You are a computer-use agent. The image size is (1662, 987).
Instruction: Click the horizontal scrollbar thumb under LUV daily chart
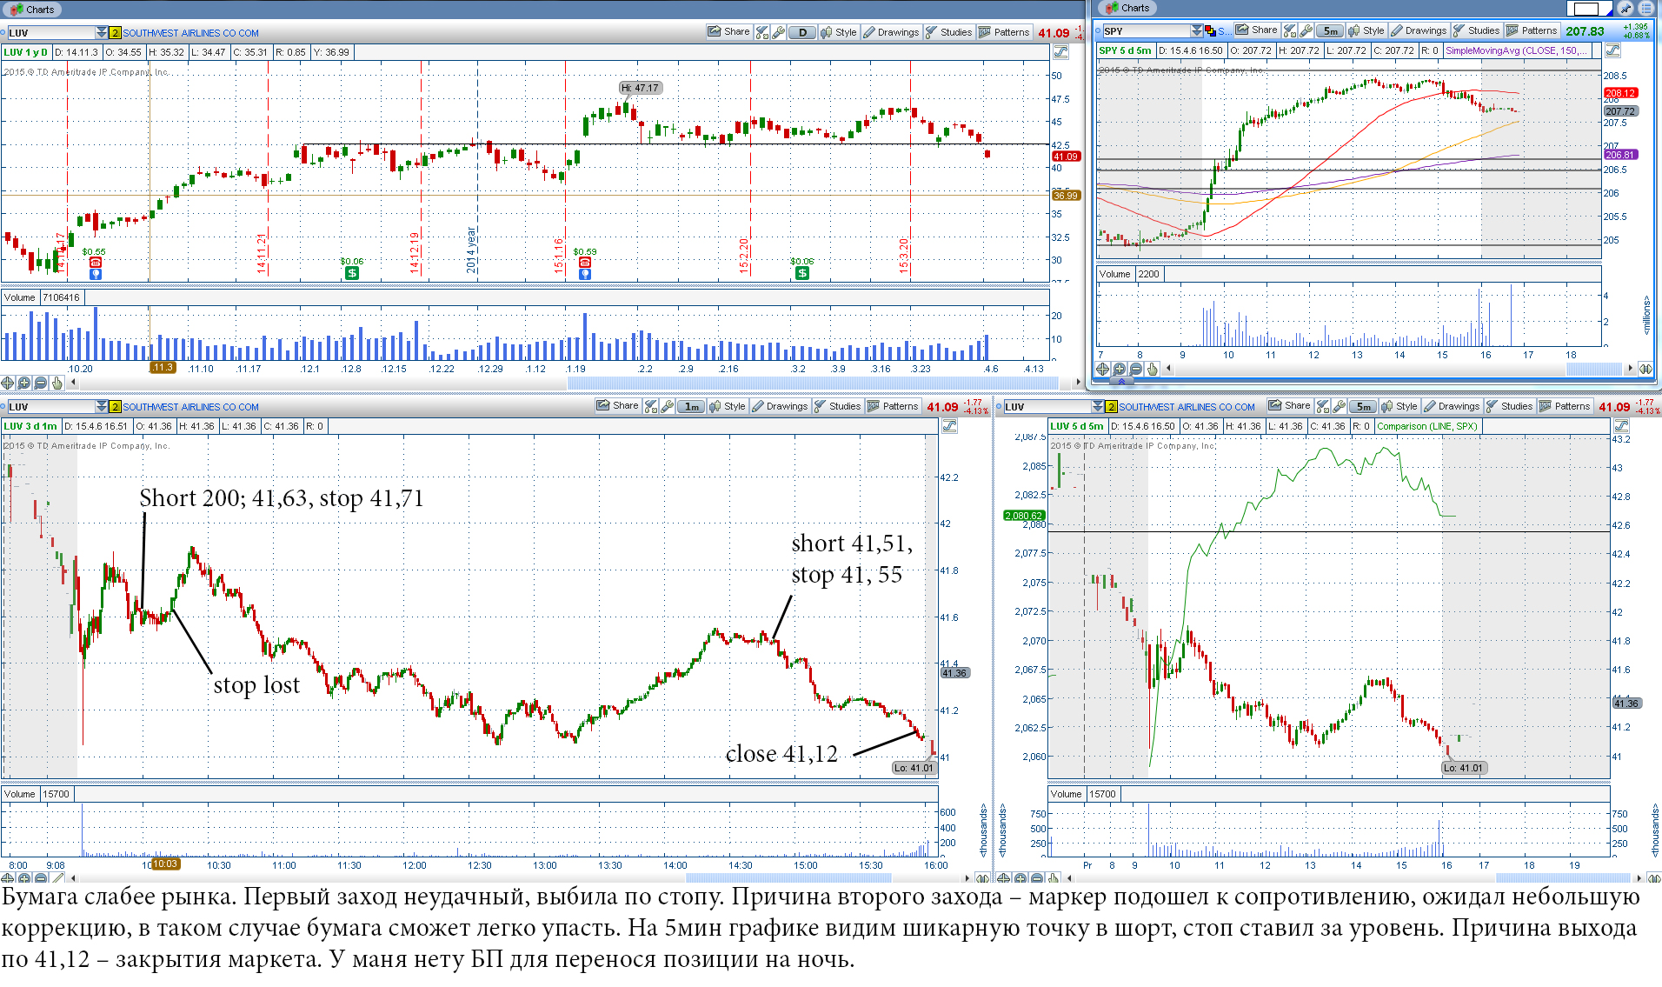(x=813, y=383)
